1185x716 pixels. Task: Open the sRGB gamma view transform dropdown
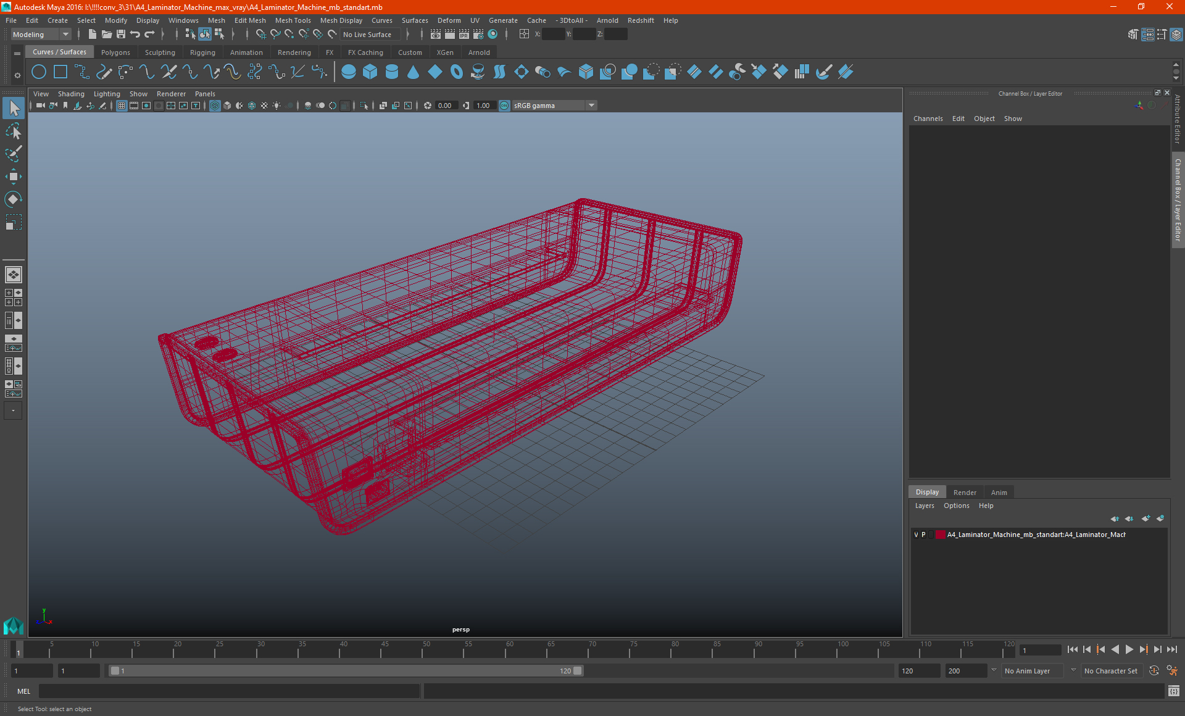(x=555, y=106)
